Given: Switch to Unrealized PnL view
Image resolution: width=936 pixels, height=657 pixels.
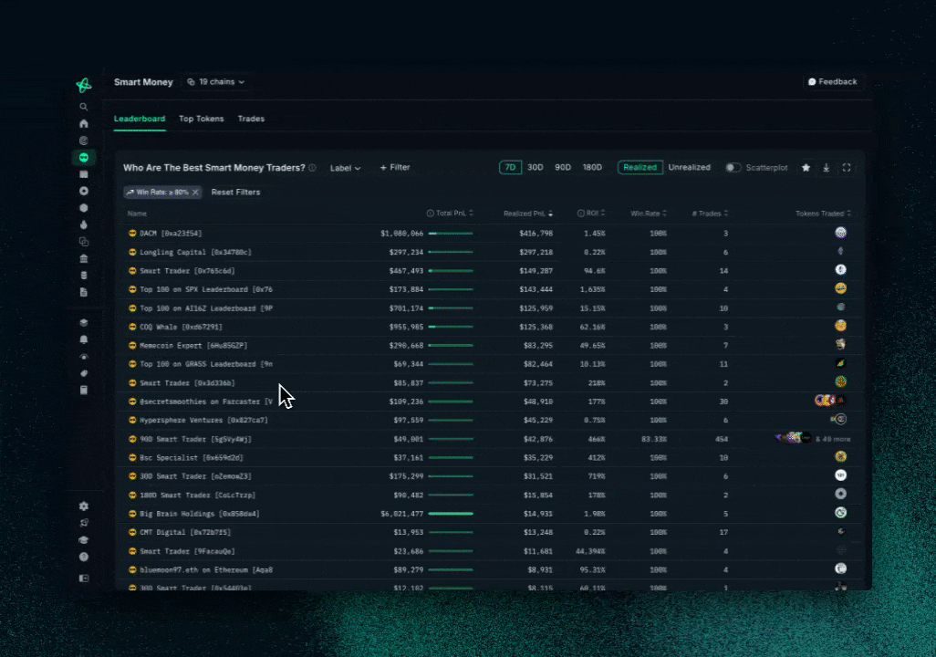Looking at the screenshot, I should [689, 168].
